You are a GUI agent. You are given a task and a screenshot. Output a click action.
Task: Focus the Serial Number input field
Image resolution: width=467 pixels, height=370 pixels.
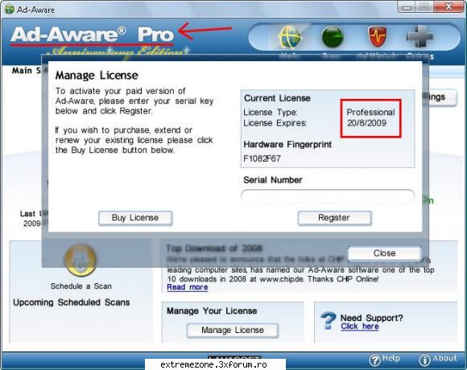coord(328,195)
